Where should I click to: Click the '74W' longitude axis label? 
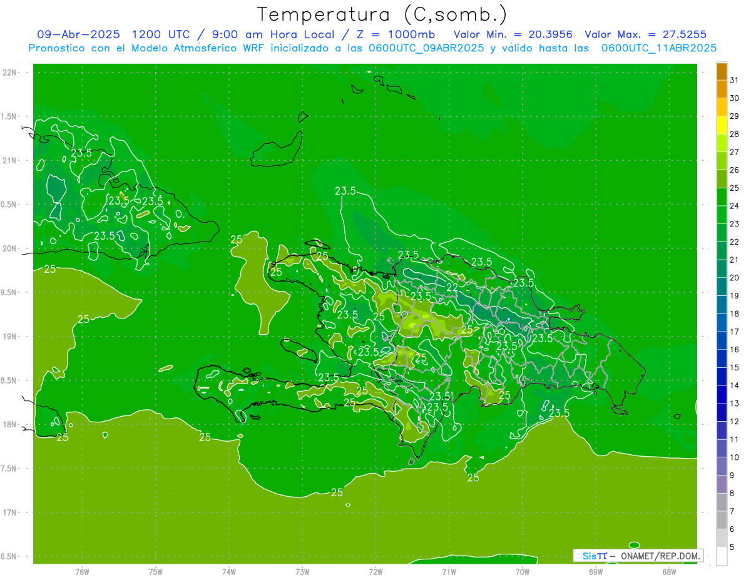coord(229,571)
